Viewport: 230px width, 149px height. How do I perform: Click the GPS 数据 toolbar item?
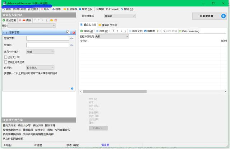170,31
